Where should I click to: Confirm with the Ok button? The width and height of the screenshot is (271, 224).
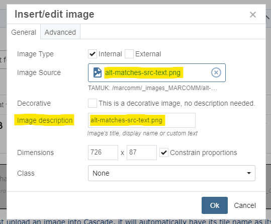[215, 205]
